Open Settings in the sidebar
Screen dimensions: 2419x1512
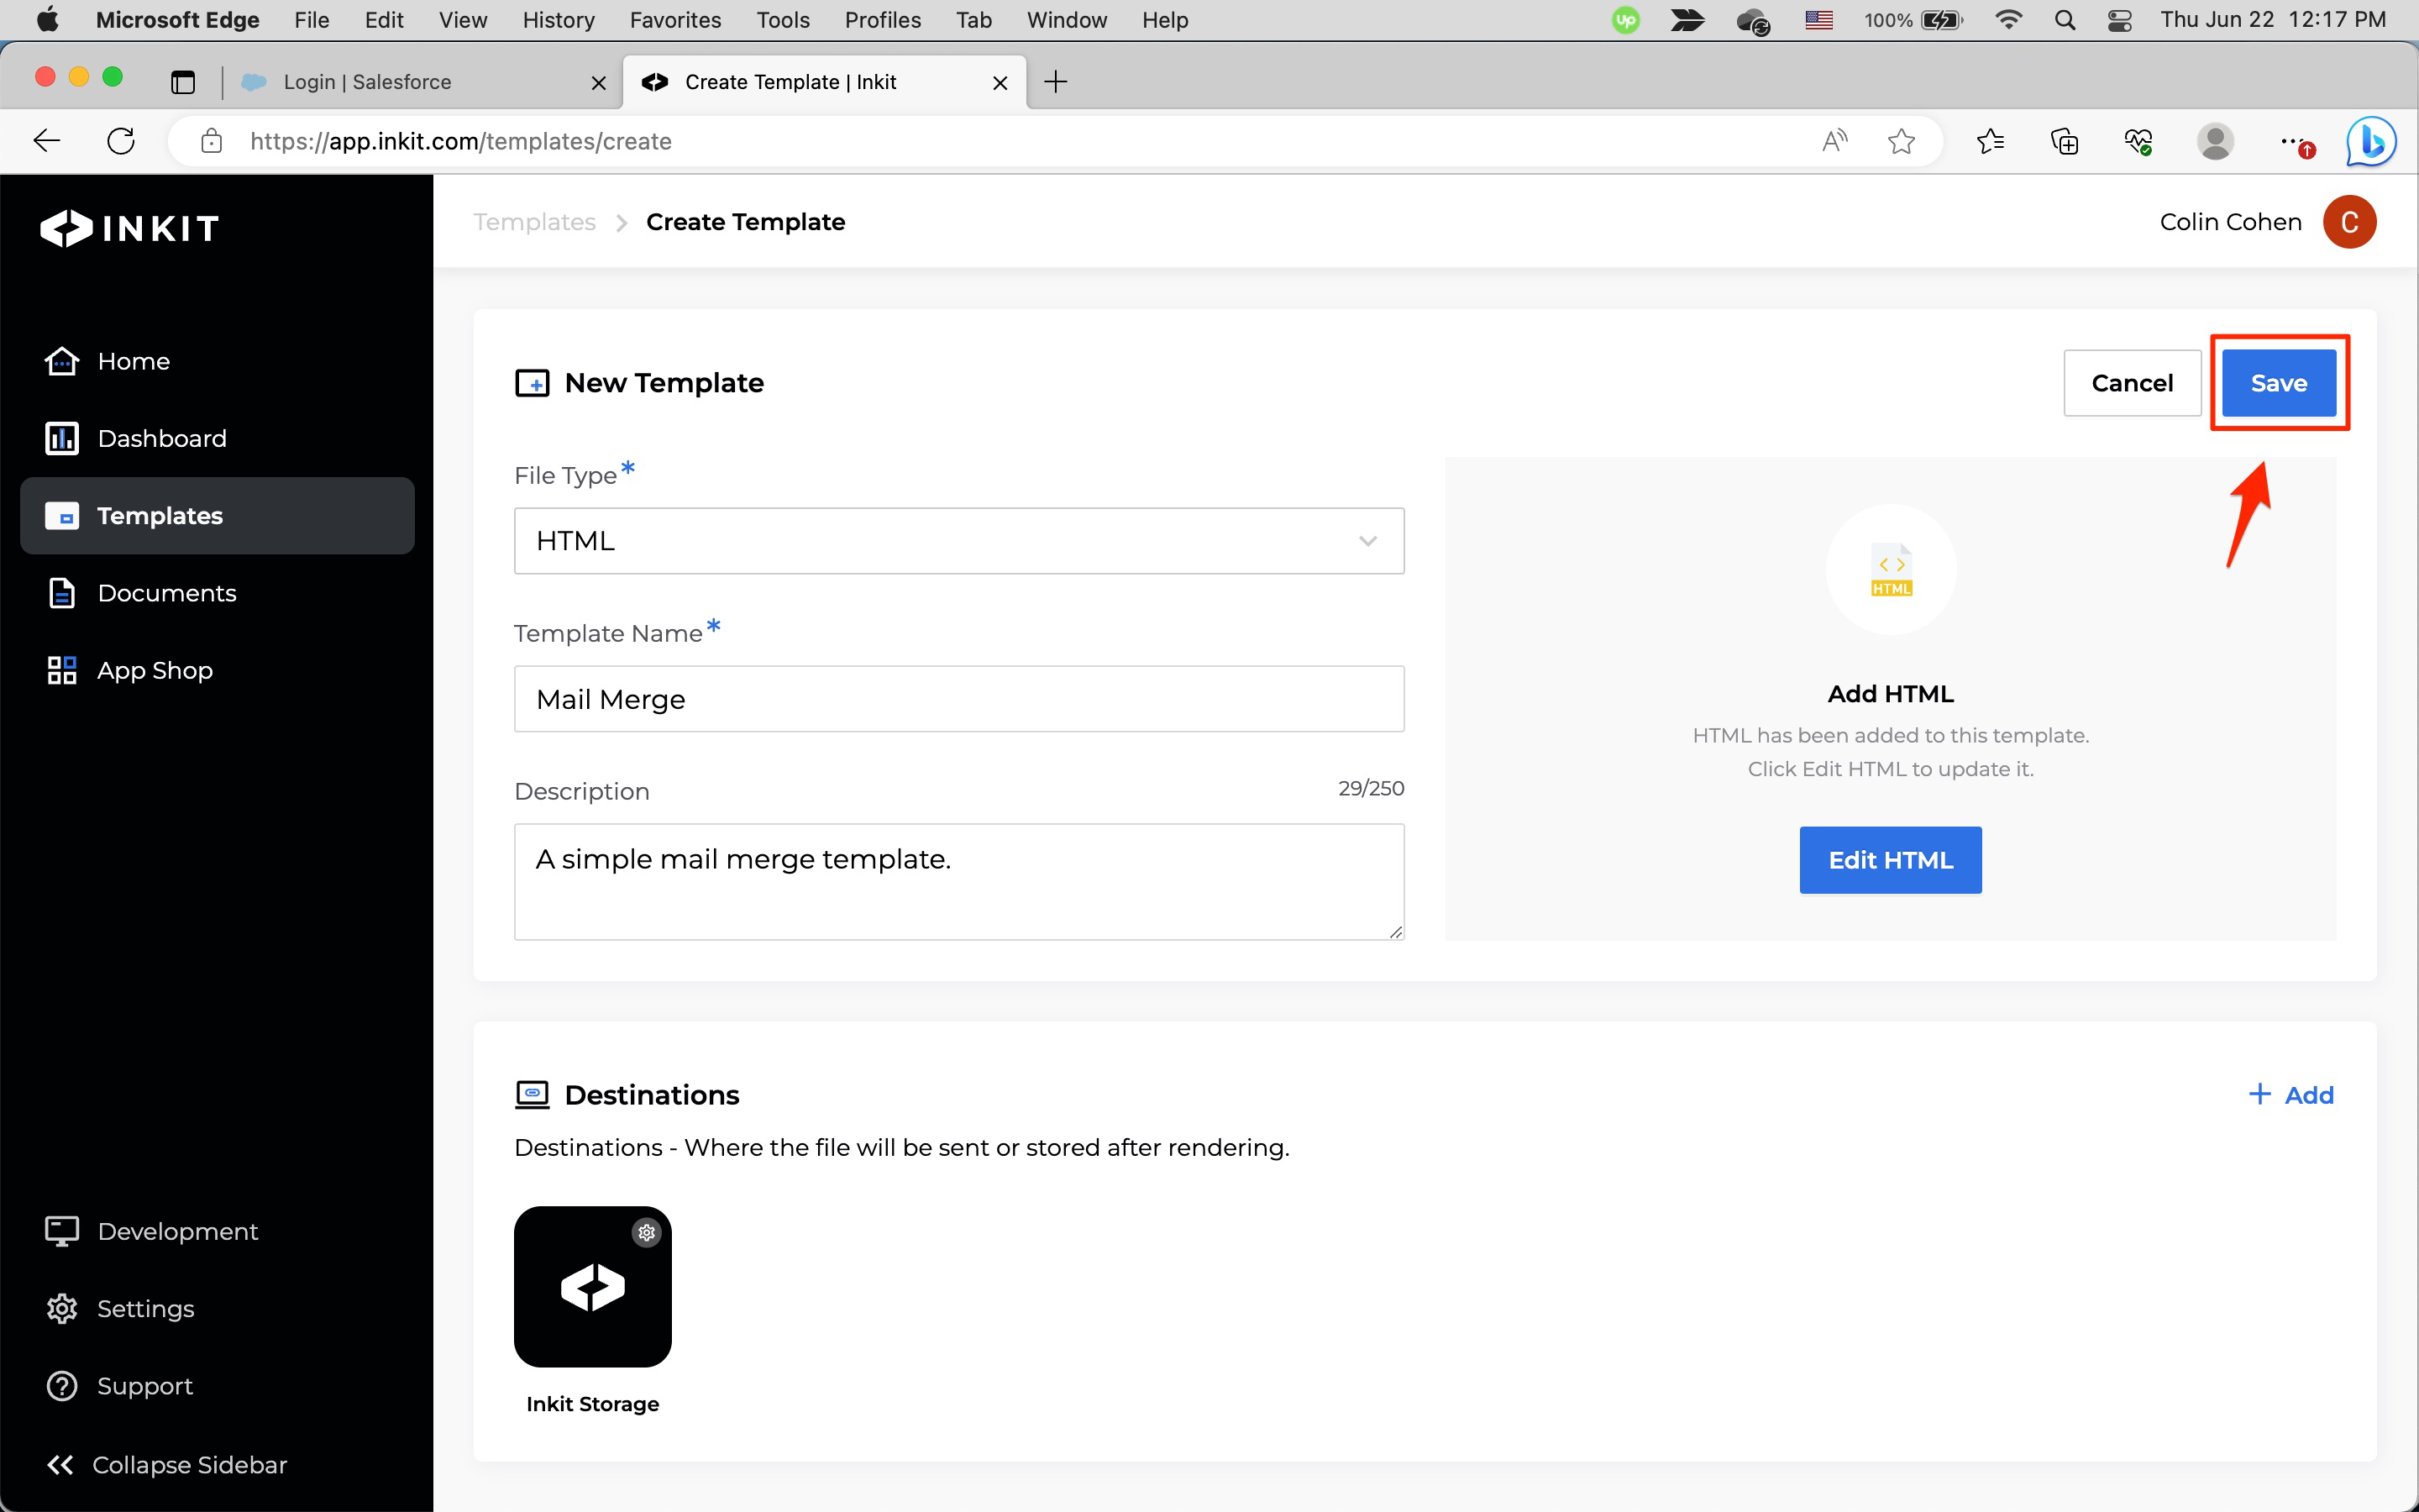point(145,1308)
